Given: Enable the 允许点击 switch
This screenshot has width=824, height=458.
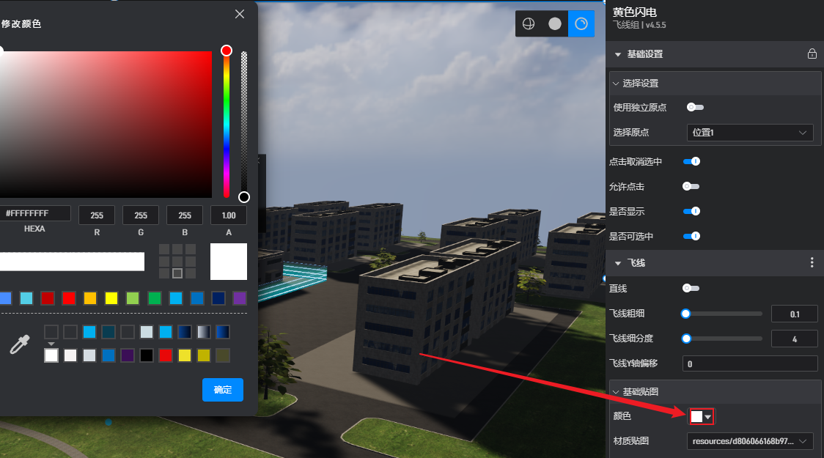Looking at the screenshot, I should (x=691, y=186).
